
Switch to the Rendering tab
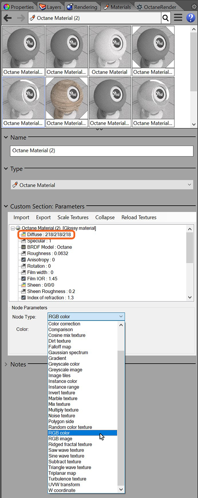tap(82, 7)
